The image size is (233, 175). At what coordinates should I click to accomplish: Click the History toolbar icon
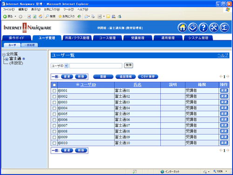[79, 16]
